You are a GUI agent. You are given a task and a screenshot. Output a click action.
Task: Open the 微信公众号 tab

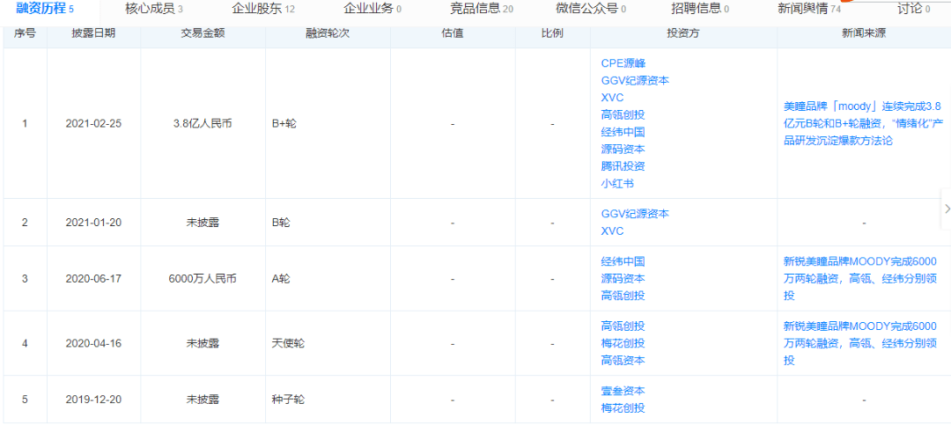point(591,9)
